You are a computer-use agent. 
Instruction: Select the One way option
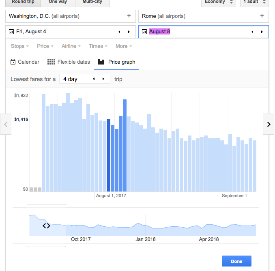click(x=58, y=2)
